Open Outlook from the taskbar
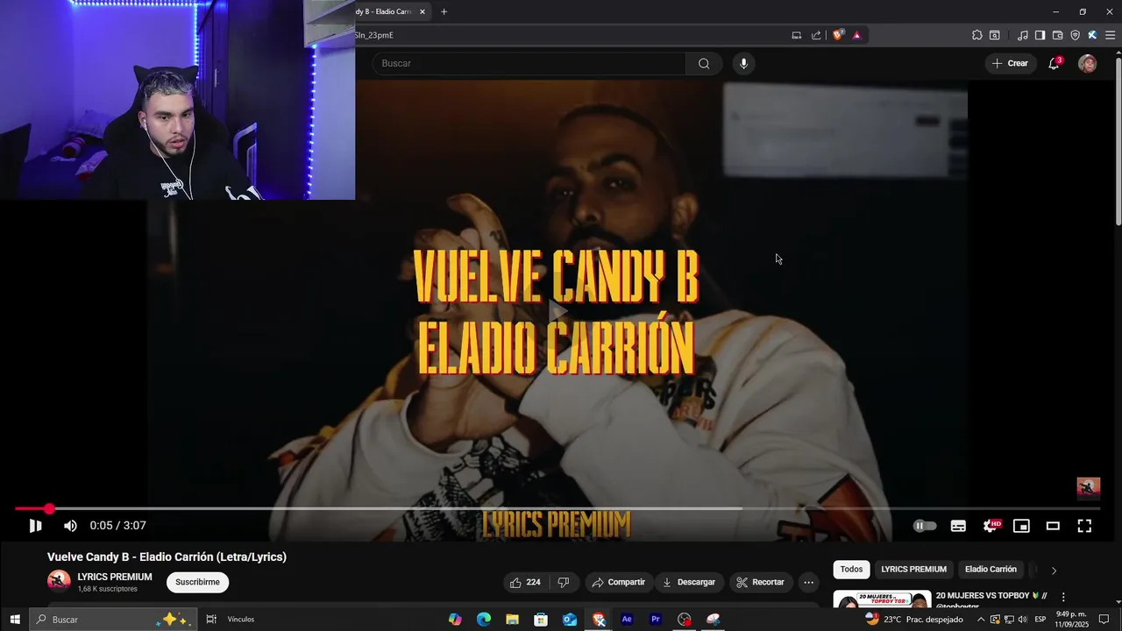Screen dimensions: 1122x631 [x=570, y=620]
